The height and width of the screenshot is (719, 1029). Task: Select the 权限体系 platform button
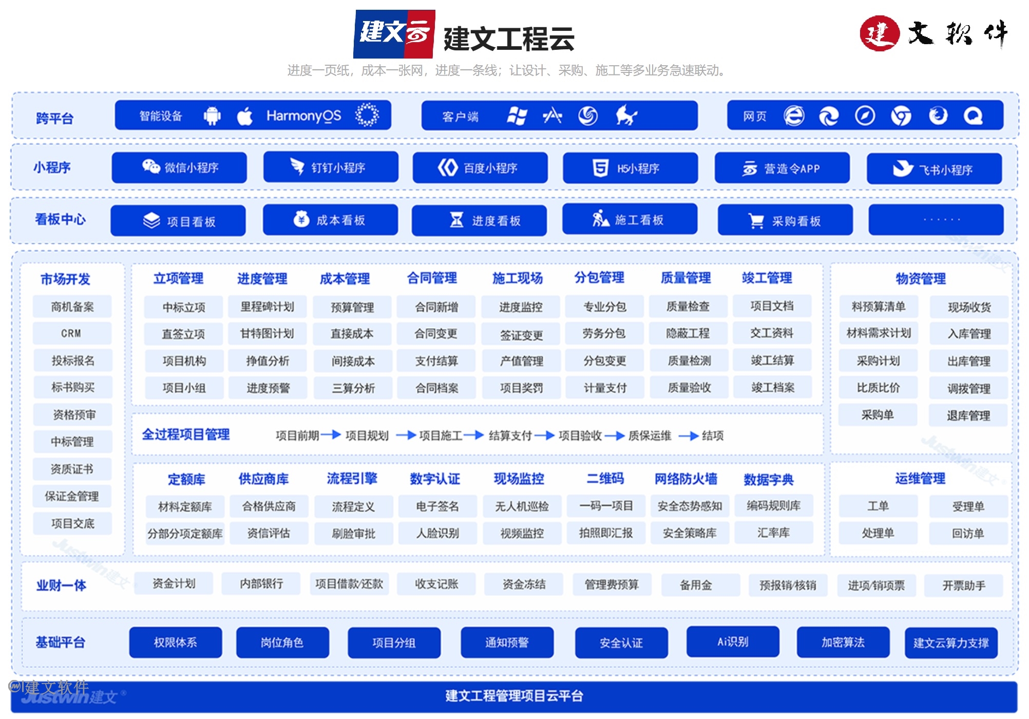(176, 642)
